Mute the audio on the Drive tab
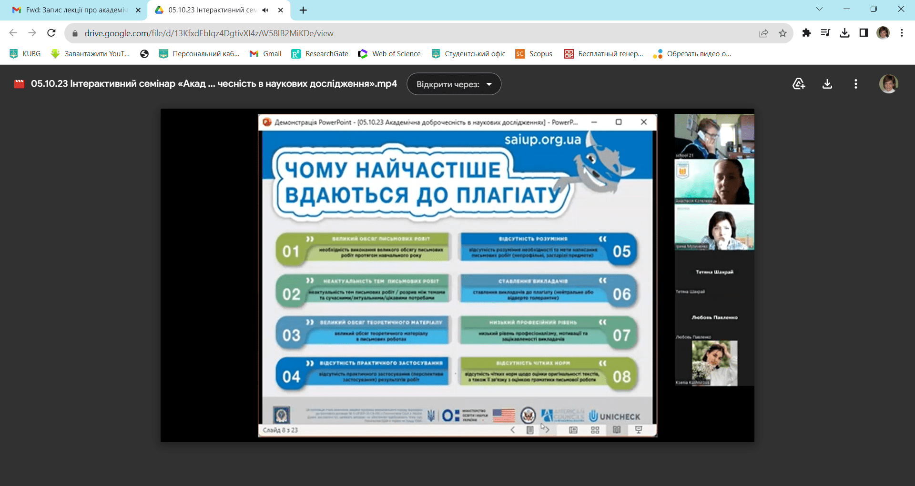Image resolution: width=915 pixels, height=486 pixels. click(265, 10)
